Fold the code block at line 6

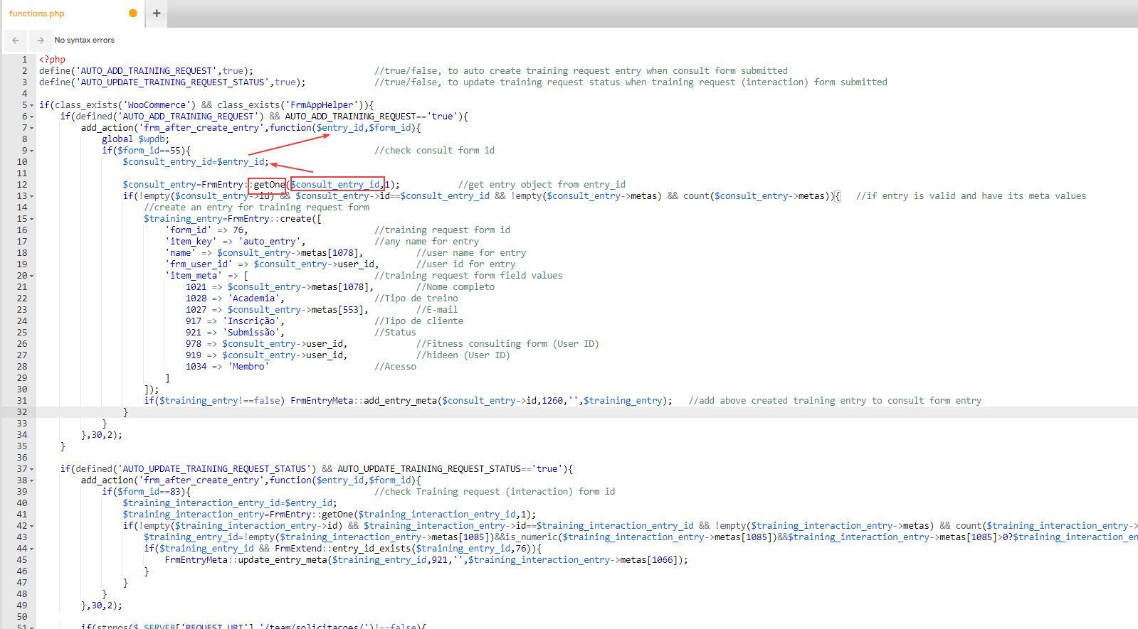point(33,117)
